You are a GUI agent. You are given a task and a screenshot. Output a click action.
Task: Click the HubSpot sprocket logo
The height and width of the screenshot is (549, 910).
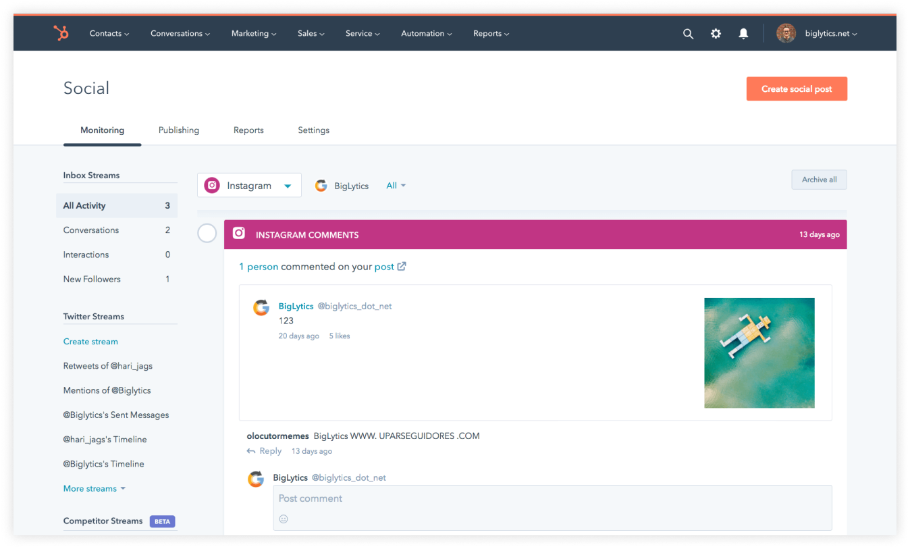coord(61,33)
